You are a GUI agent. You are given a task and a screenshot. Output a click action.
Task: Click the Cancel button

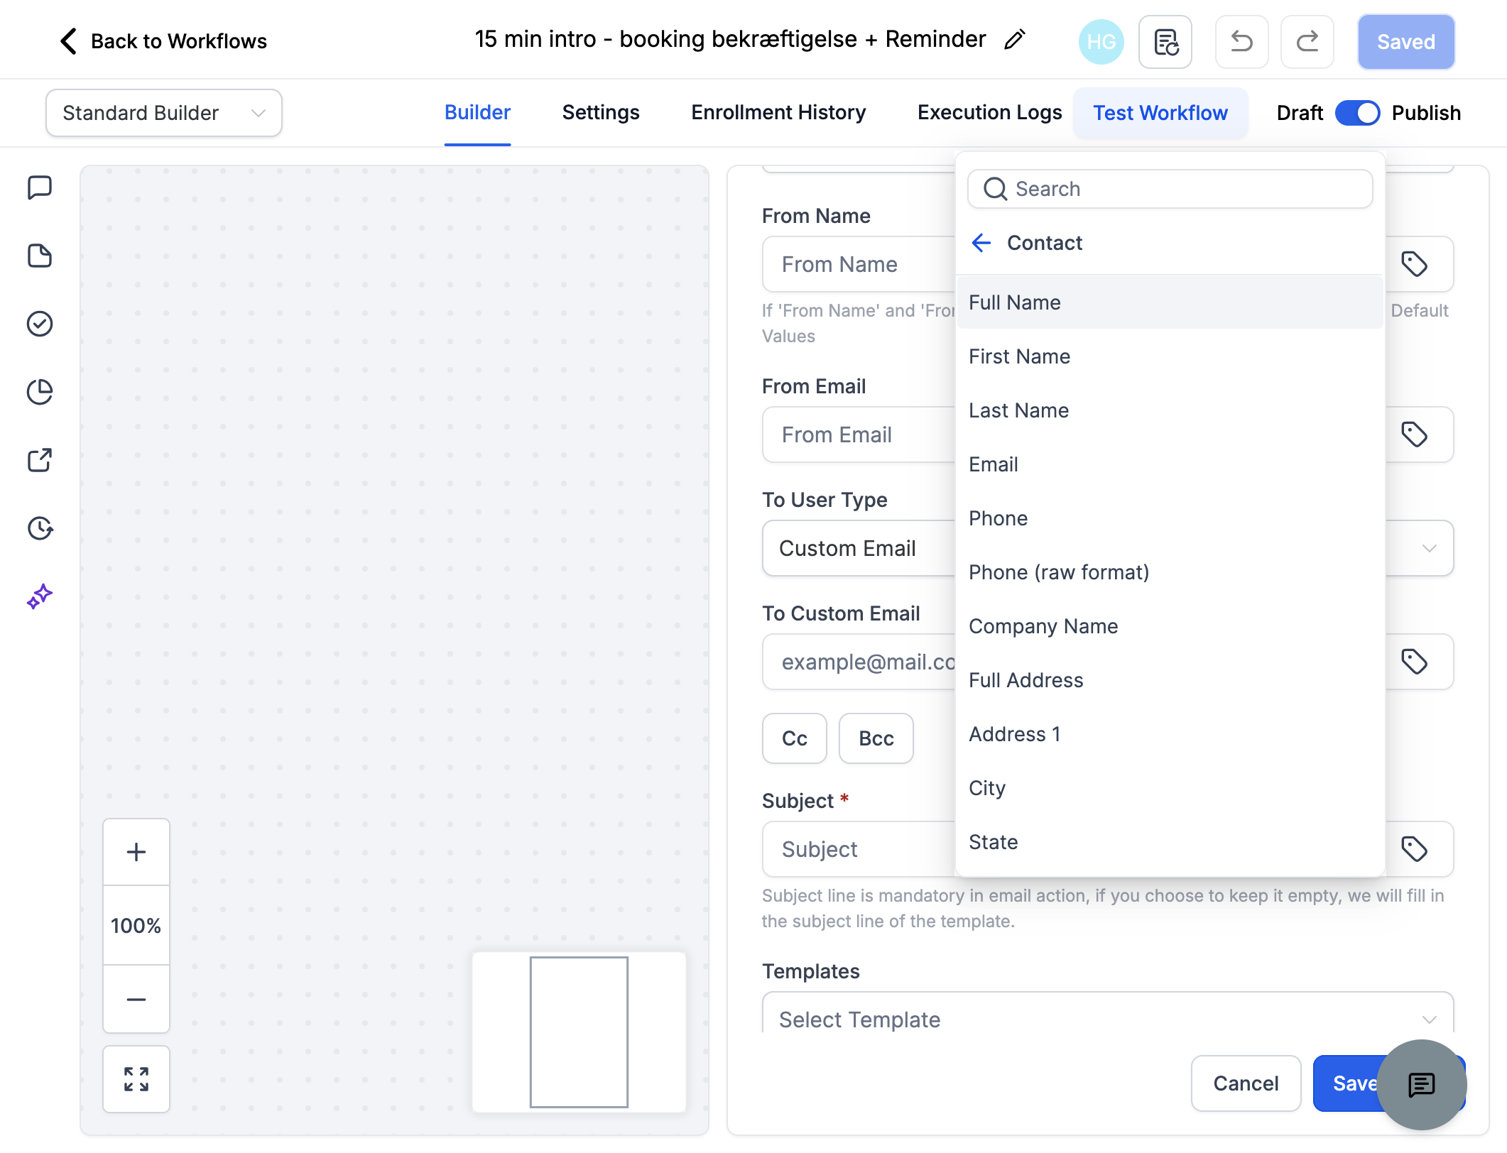pyautogui.click(x=1246, y=1083)
